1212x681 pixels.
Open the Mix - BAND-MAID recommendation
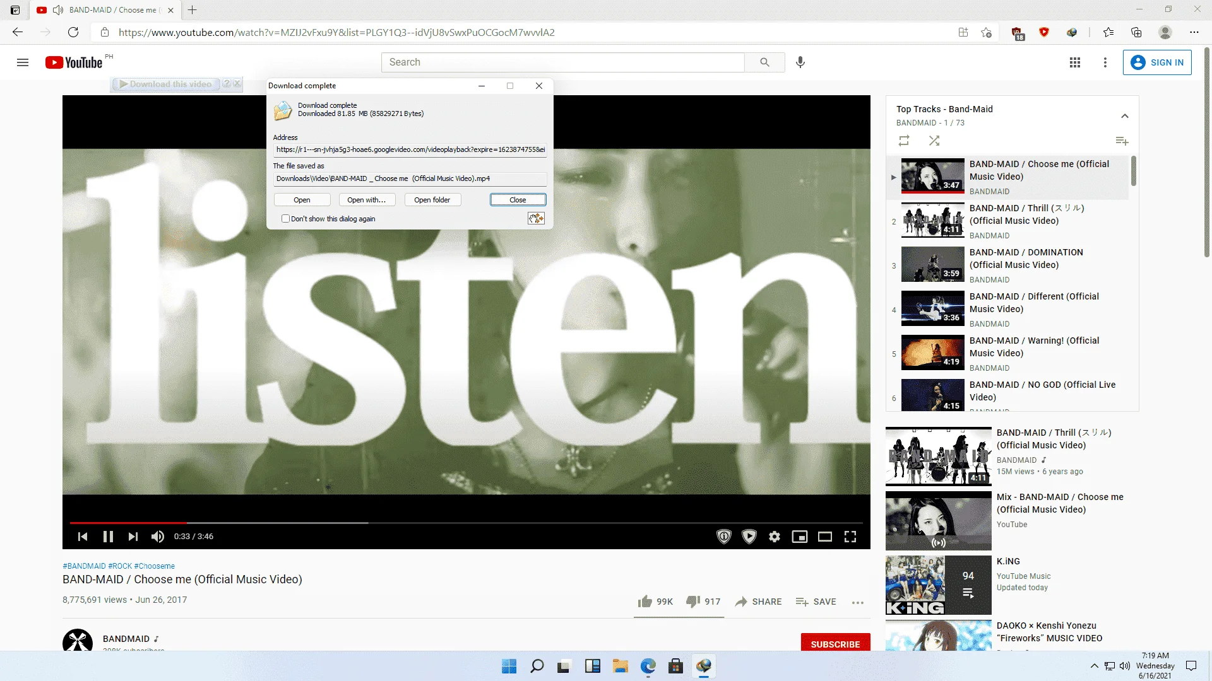tap(939, 521)
